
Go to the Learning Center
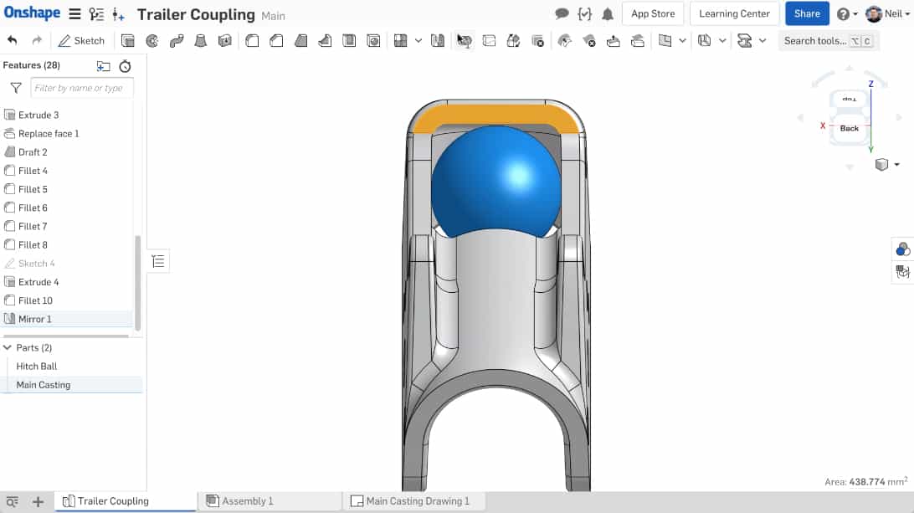click(735, 13)
